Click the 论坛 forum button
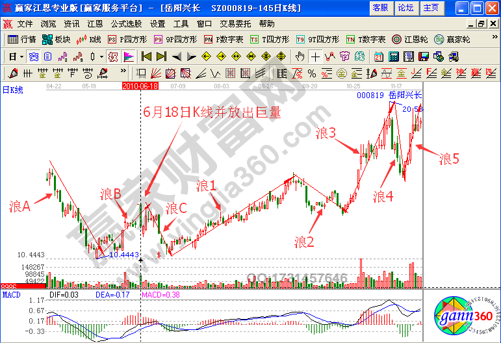 tap(405, 8)
